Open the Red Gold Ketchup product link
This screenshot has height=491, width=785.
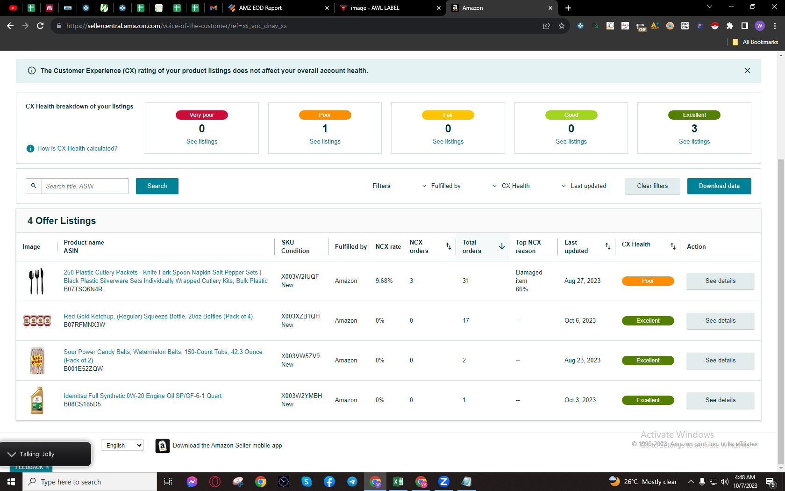[158, 317]
